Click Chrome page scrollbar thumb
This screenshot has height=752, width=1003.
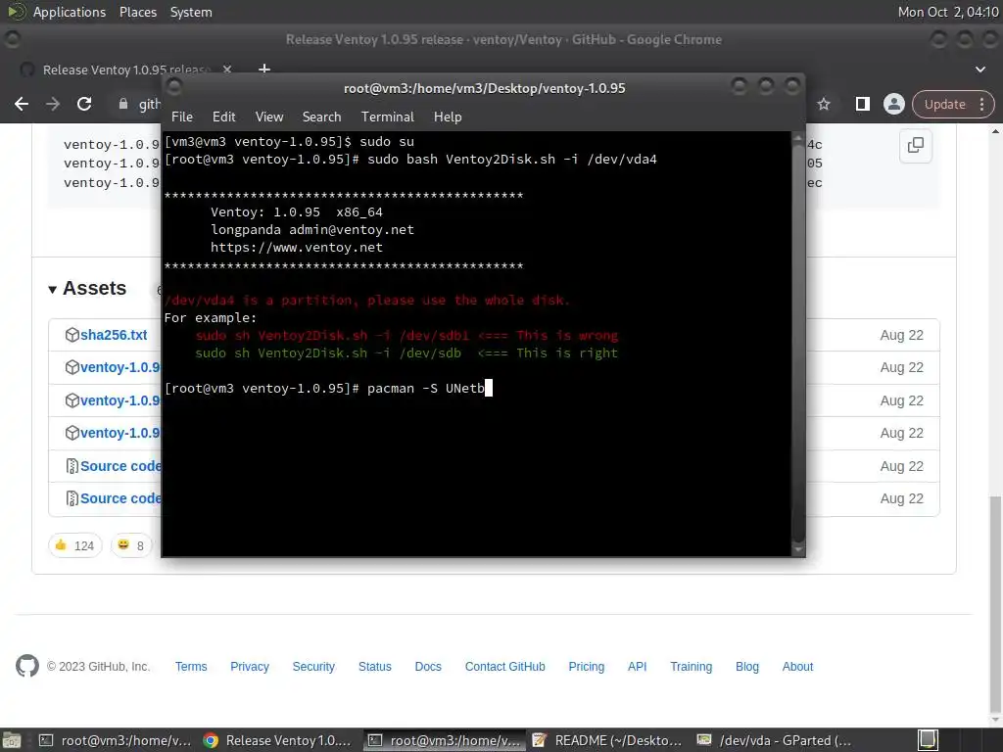[995, 604]
